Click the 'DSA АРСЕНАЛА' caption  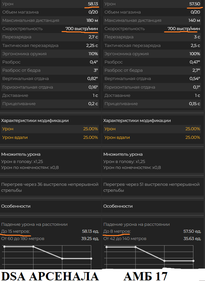click(50, 276)
